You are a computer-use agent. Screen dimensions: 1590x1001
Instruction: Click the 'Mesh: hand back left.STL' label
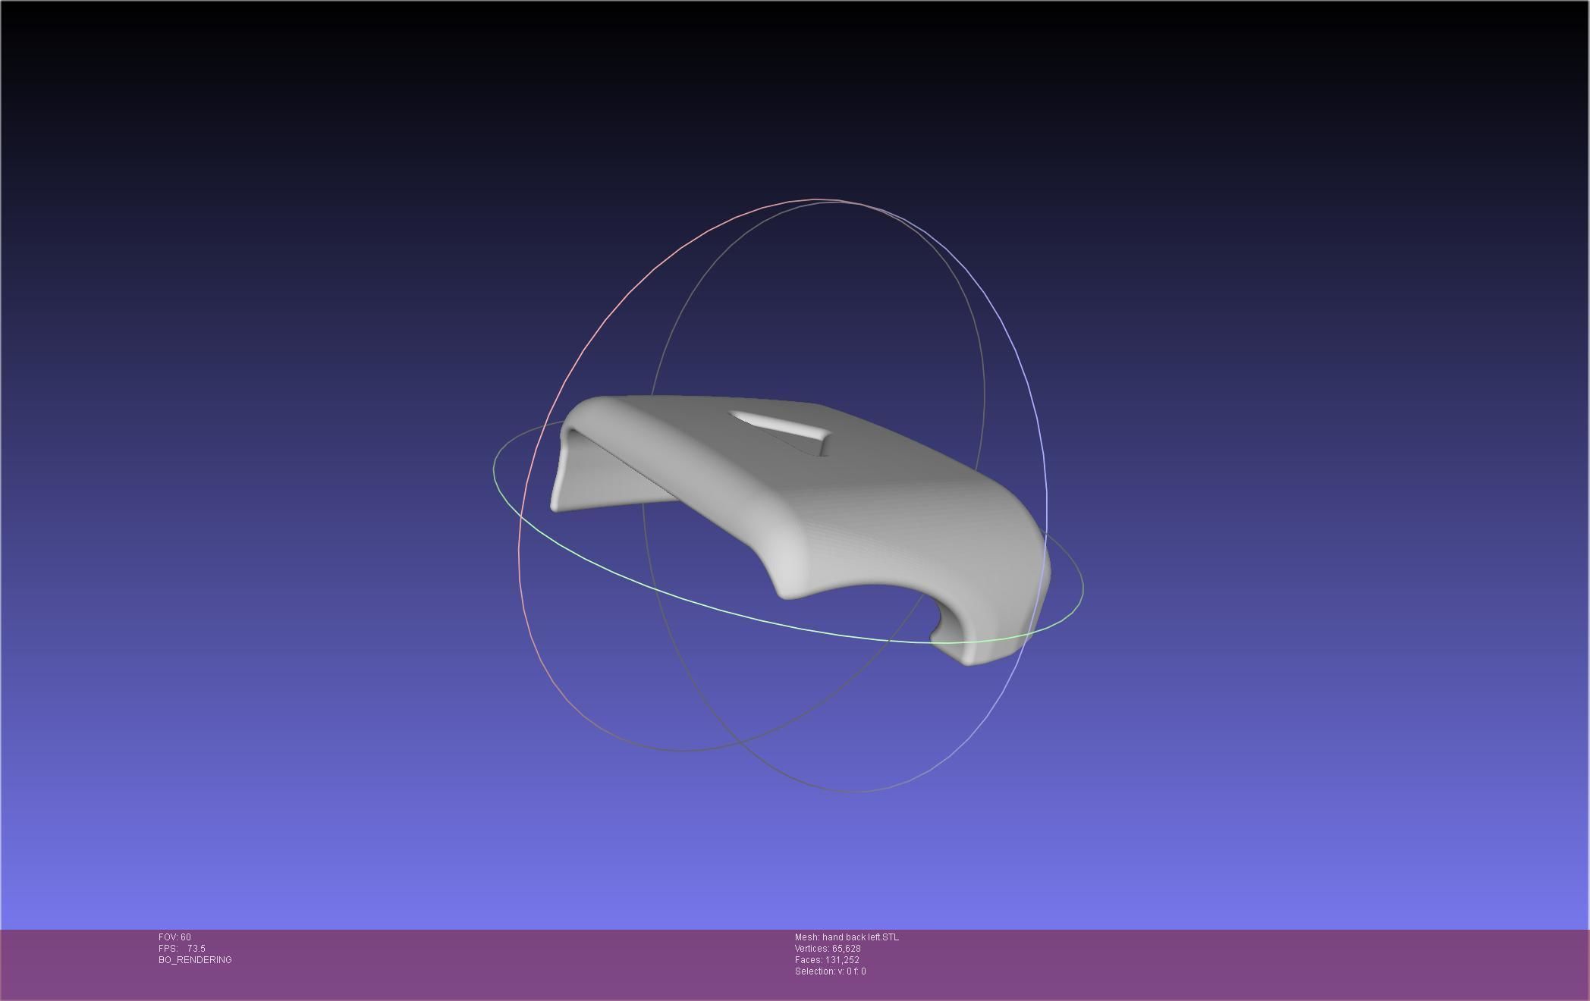click(847, 937)
